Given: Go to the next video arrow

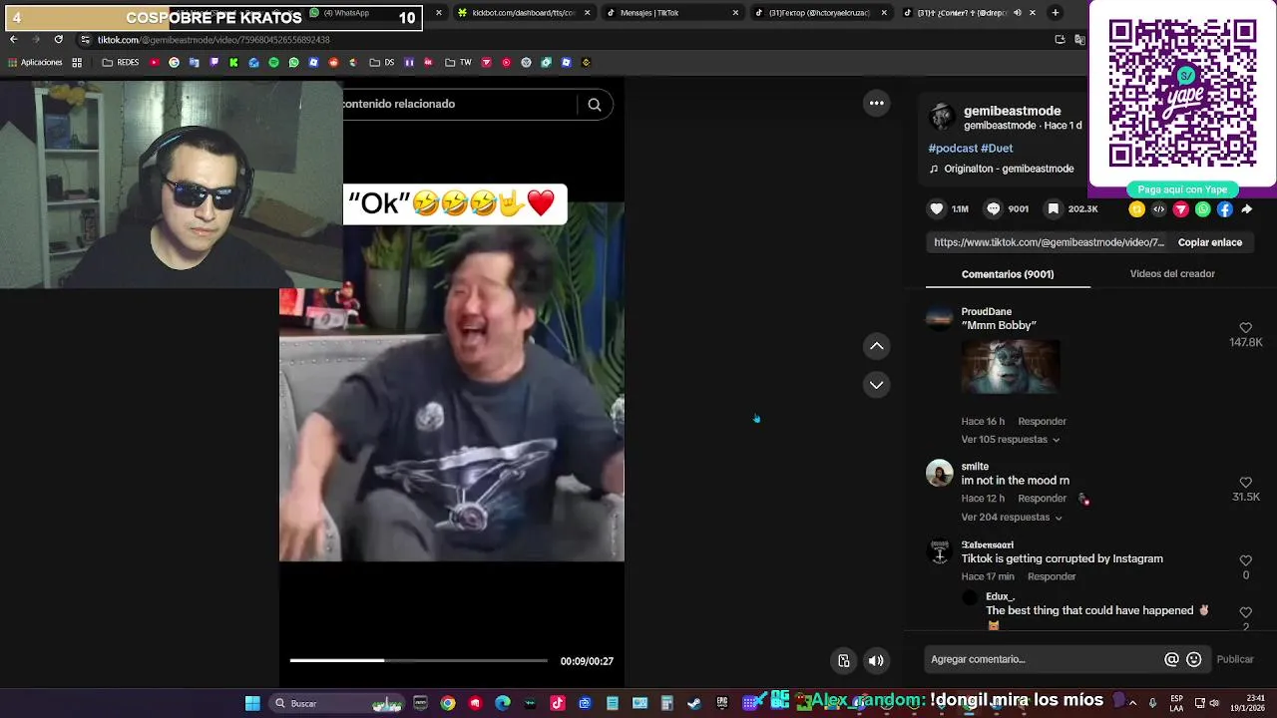Looking at the screenshot, I should pos(876,384).
